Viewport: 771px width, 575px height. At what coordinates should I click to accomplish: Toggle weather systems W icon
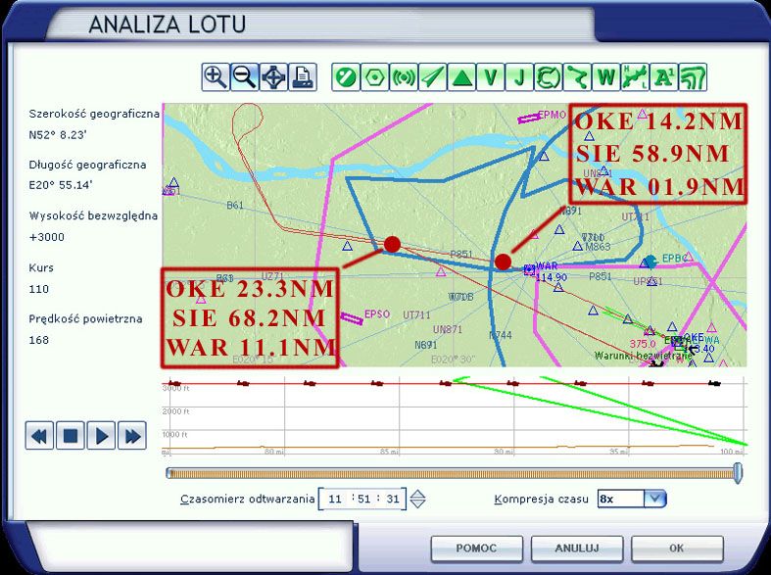tap(607, 77)
